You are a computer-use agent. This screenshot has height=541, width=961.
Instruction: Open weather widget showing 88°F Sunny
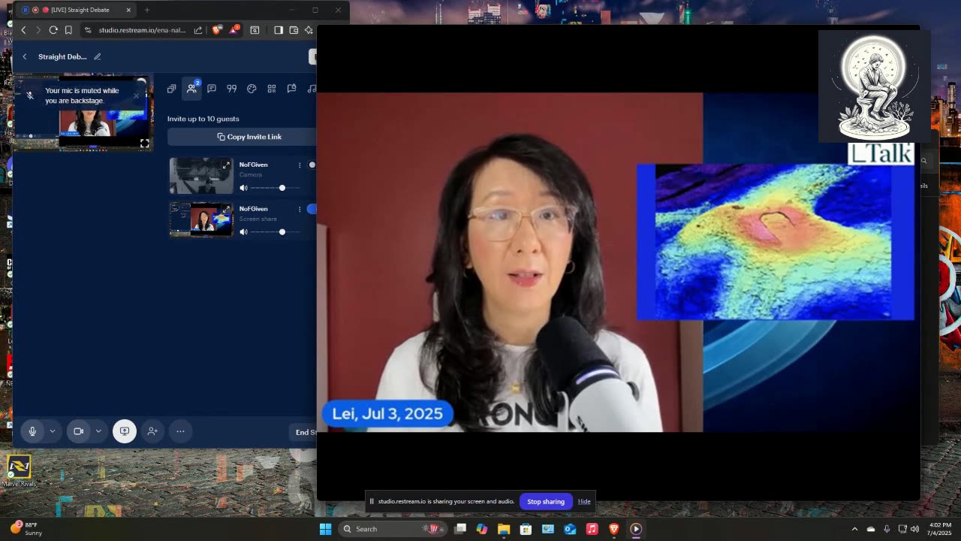pyautogui.click(x=27, y=529)
